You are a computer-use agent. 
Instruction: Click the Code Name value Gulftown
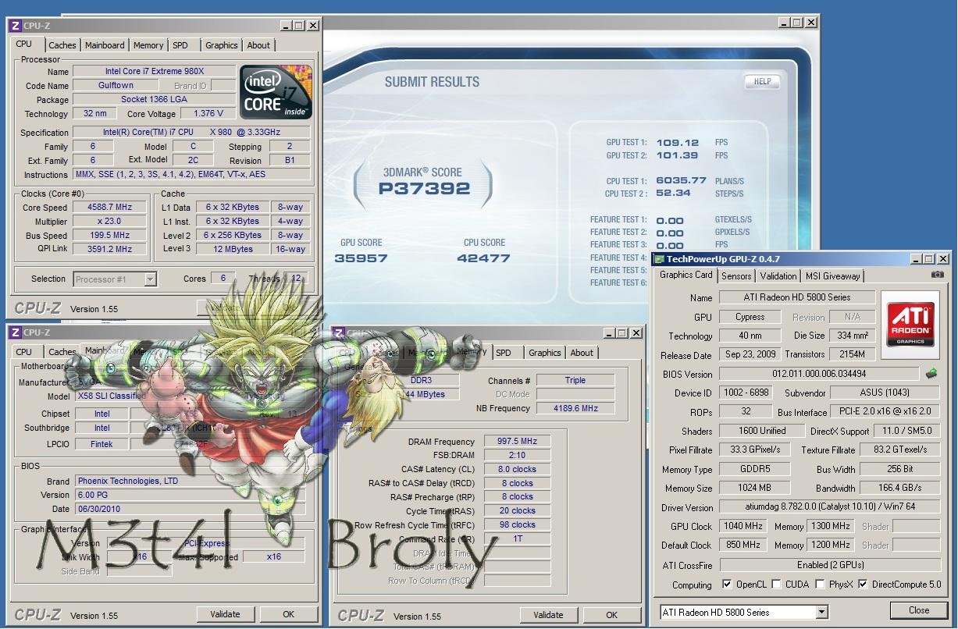(116, 86)
